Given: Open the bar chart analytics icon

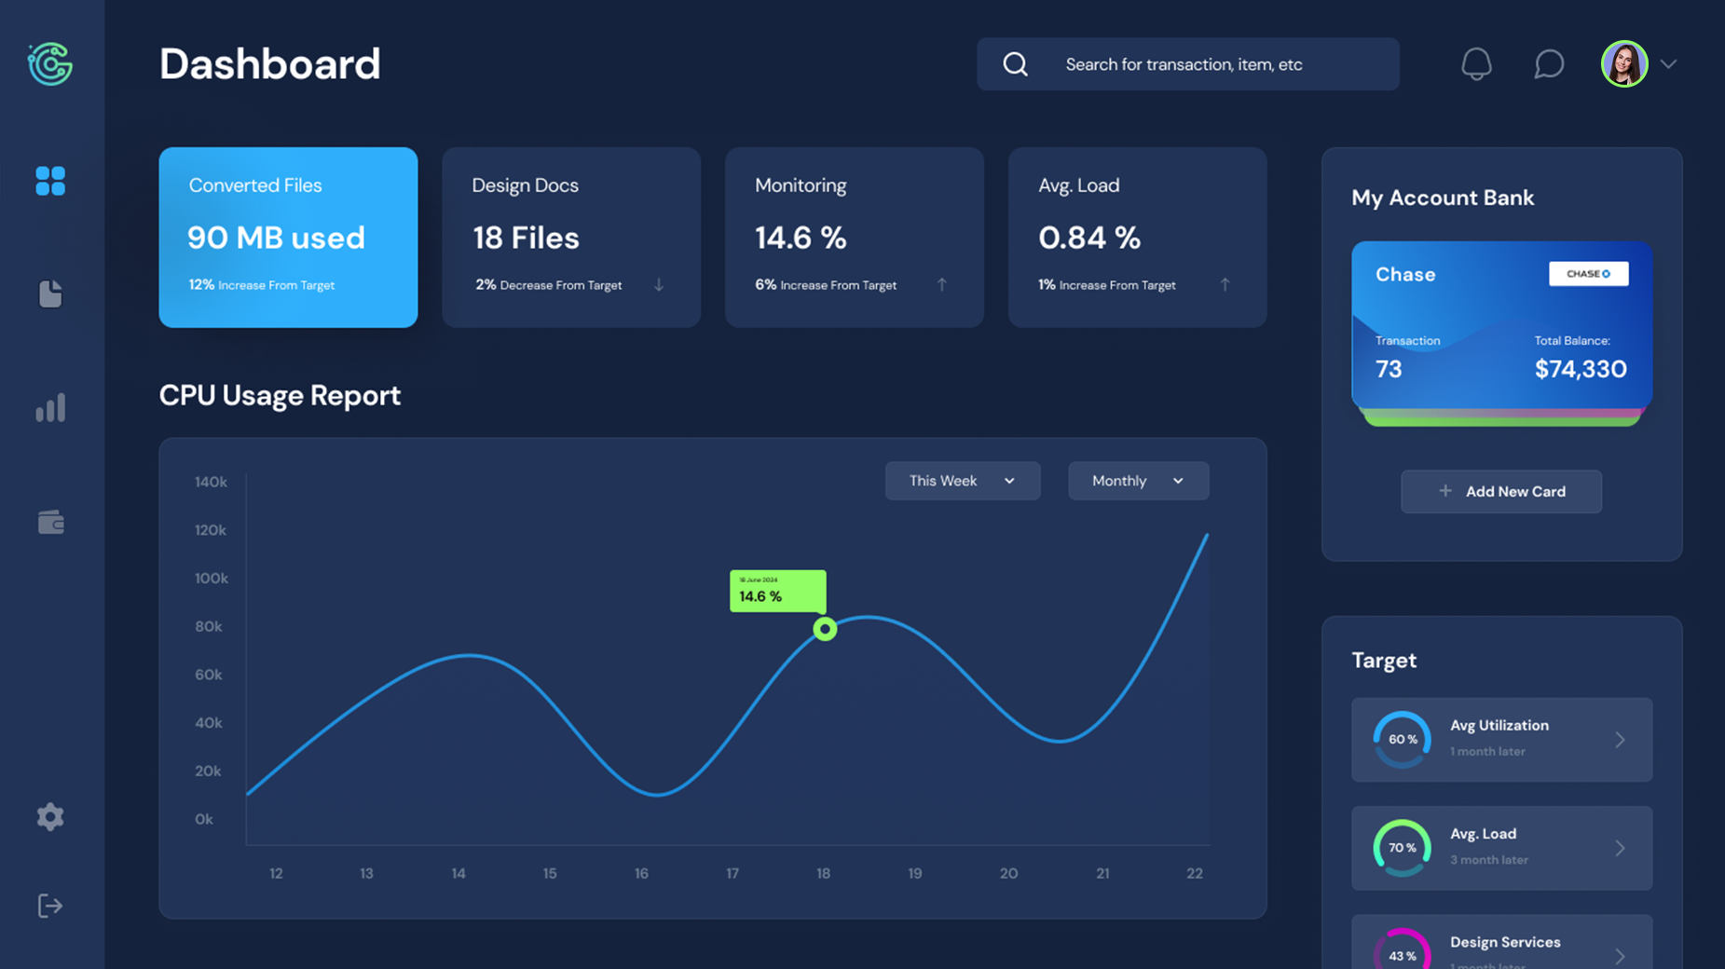Looking at the screenshot, I should pos(50,408).
